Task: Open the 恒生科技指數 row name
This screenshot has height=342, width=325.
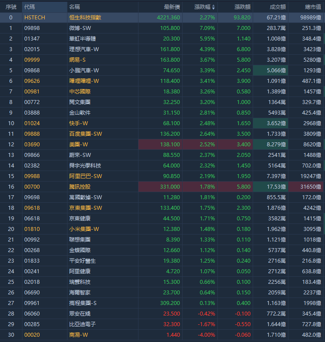Action: (85, 18)
